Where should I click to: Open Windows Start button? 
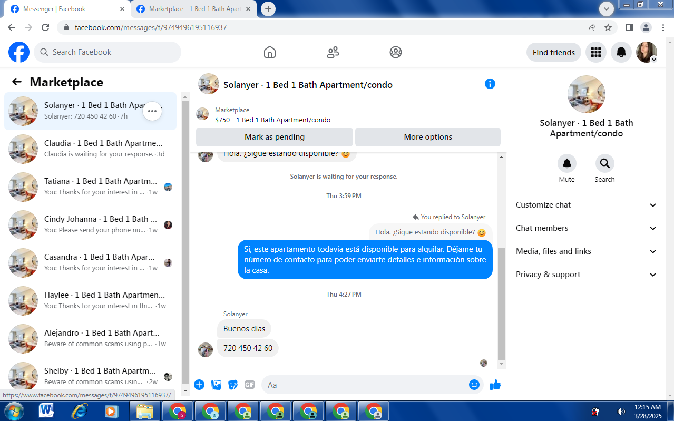pos(14,410)
